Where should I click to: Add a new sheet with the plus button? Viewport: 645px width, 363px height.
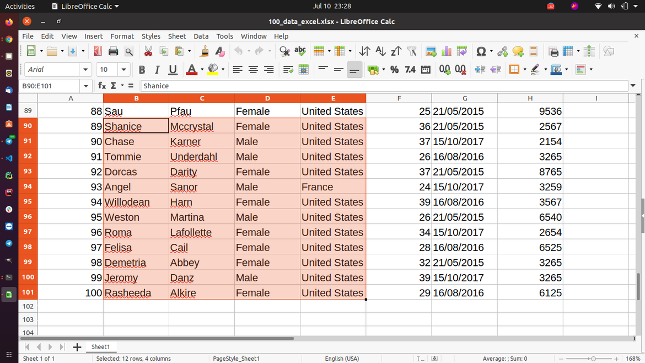coord(77,346)
